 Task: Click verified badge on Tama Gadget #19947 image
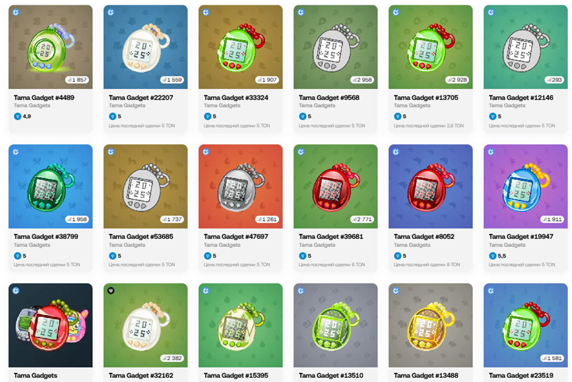pyautogui.click(x=491, y=152)
